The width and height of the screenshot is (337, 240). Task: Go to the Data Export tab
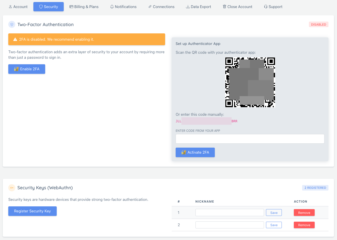(198, 7)
